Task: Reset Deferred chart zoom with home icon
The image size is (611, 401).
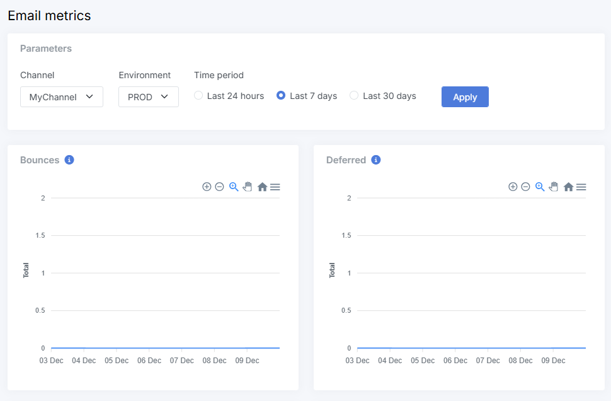Action: (568, 187)
